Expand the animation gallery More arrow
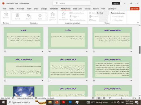The height and width of the screenshot is (105, 141). tap(47, 19)
